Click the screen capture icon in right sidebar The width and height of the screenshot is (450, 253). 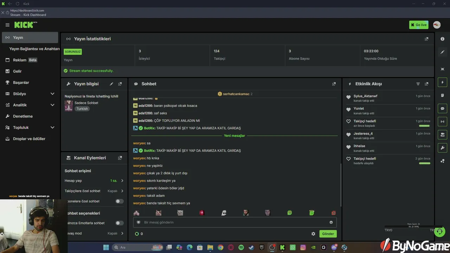pos(443,69)
